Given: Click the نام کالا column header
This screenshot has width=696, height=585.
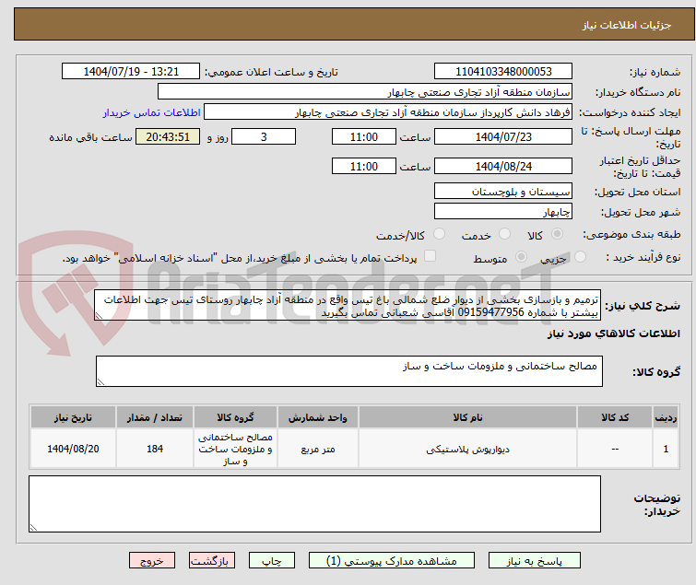Looking at the screenshot, I should coord(468,417).
